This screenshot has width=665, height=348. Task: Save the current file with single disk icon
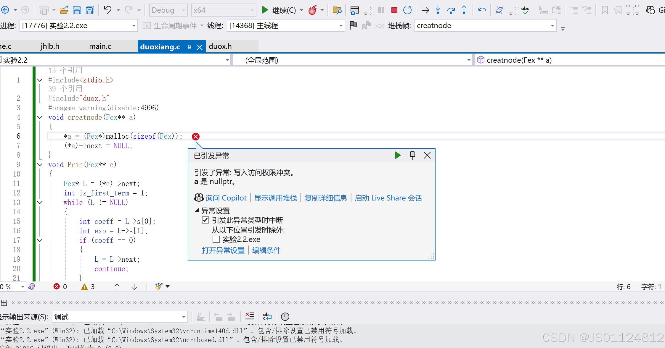click(77, 10)
